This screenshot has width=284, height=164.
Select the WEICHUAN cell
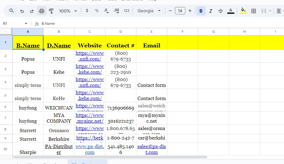[x=59, y=107]
